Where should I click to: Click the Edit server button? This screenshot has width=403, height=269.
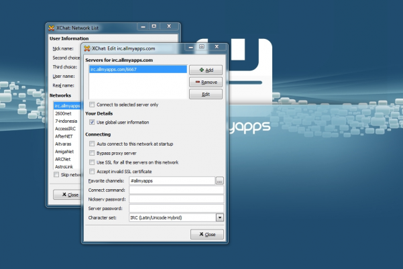click(206, 95)
